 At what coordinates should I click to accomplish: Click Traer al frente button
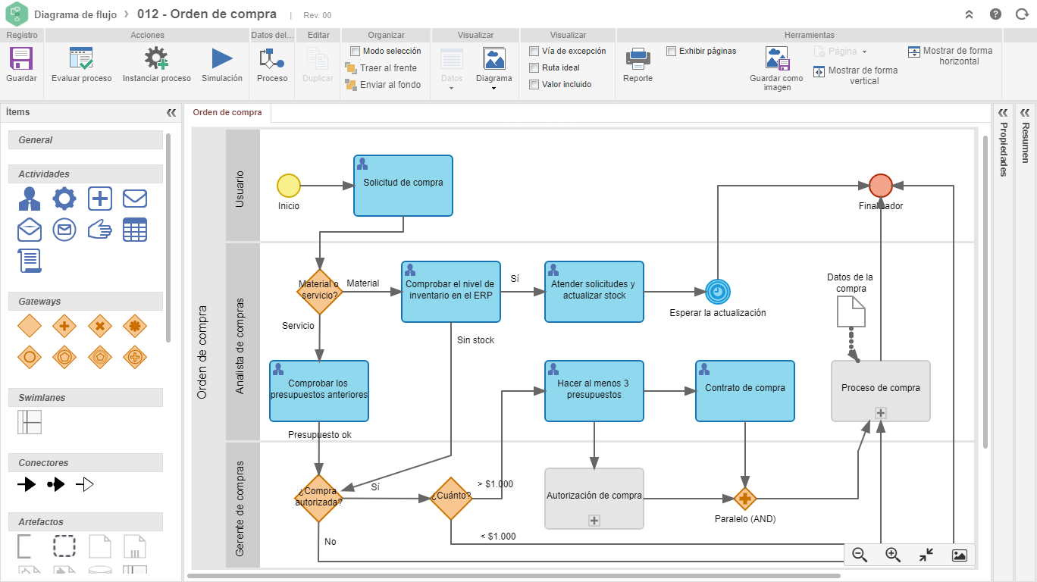(381, 68)
